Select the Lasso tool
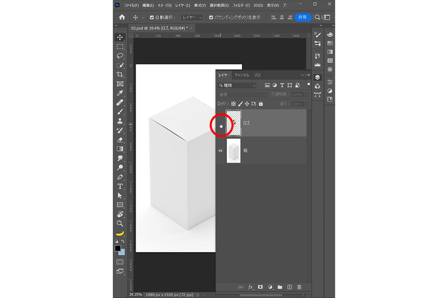 [x=120, y=56]
